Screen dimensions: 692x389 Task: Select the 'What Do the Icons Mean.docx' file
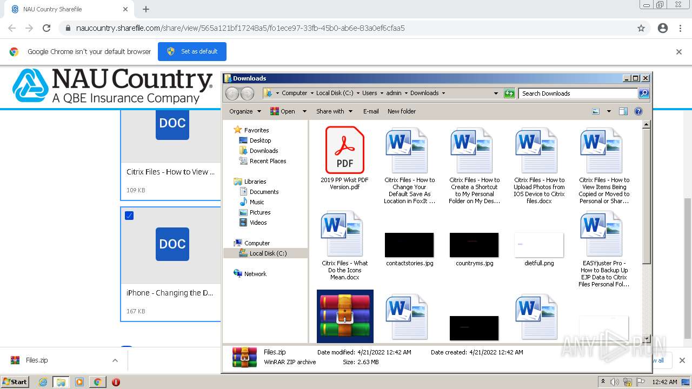tap(344, 246)
